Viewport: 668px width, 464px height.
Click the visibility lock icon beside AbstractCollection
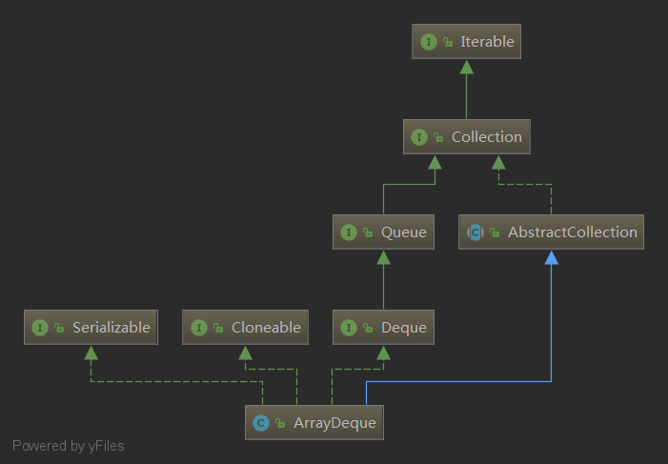coord(495,233)
